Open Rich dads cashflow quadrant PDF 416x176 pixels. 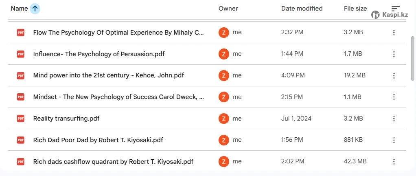[113, 162]
